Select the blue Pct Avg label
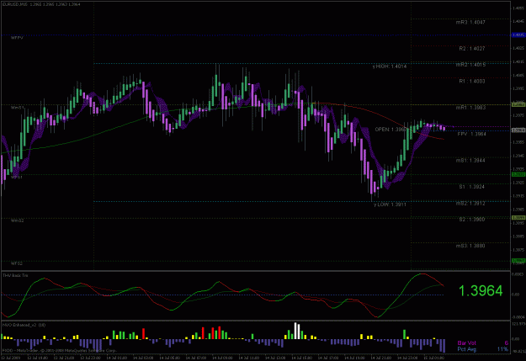This screenshot has height=361, width=526. (466, 349)
